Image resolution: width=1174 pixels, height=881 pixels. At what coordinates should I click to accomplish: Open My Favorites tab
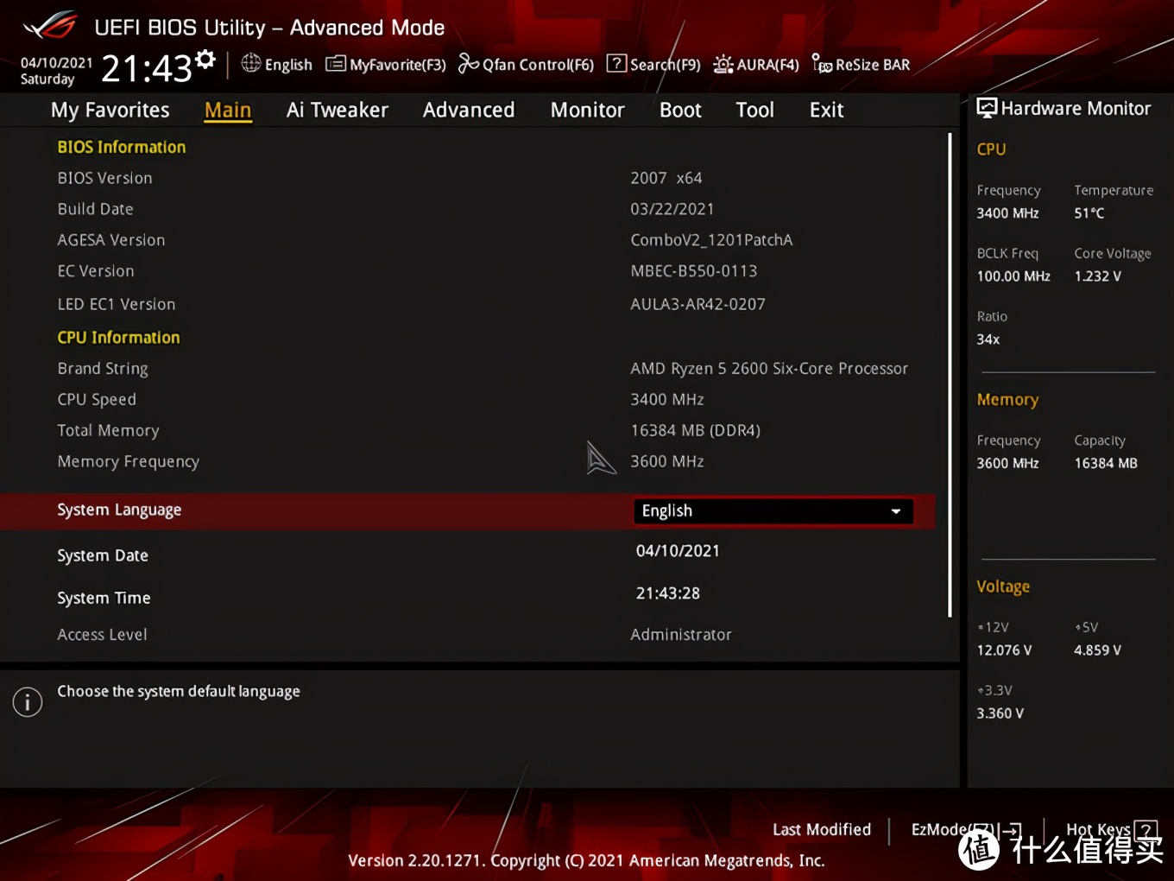point(110,111)
